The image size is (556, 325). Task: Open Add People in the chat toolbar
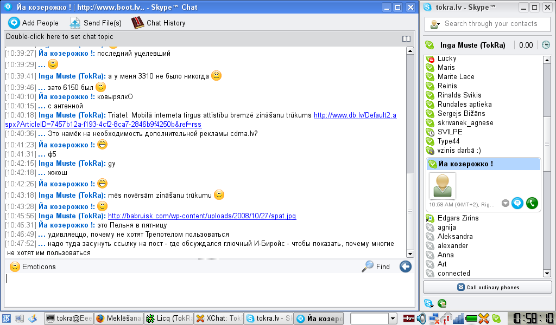click(33, 23)
